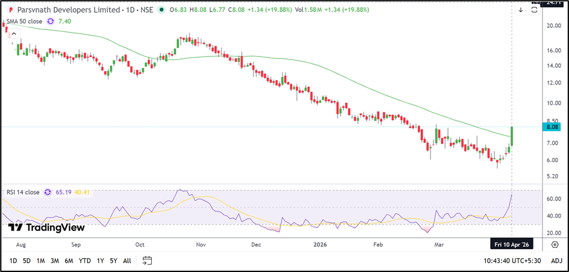Toggle ADJ adjusted data setting
This screenshot has height=272, width=569.
(x=556, y=261)
